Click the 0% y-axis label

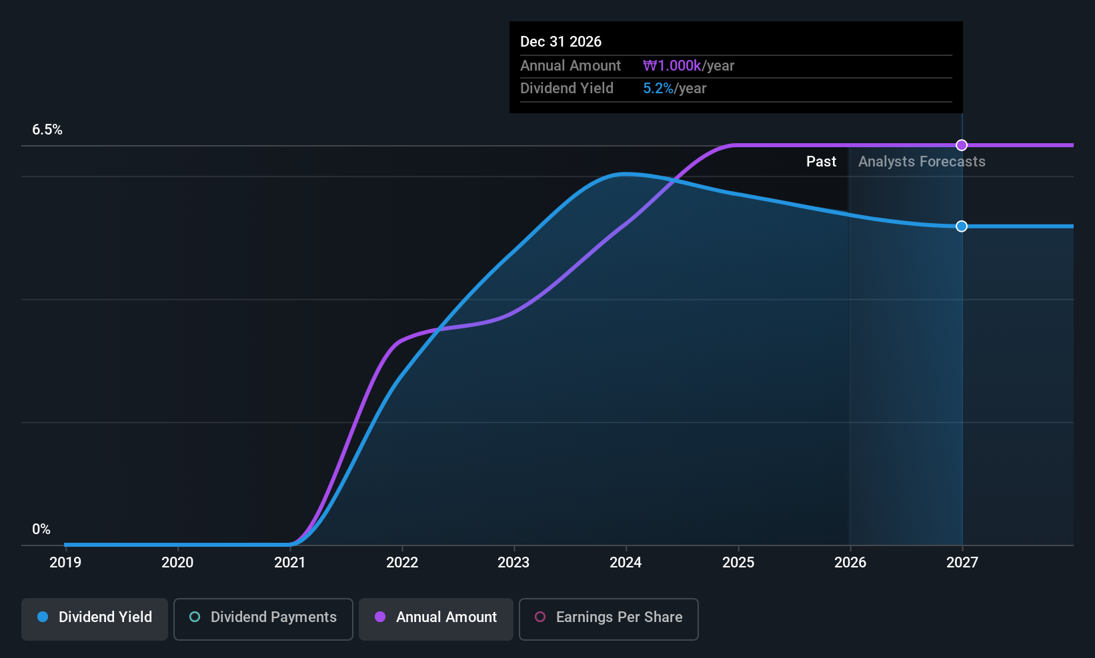(x=41, y=529)
